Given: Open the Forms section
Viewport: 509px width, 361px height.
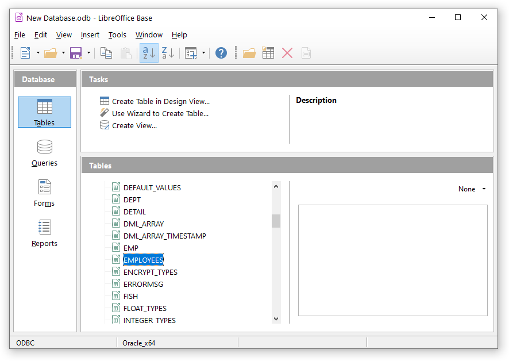Looking at the screenshot, I should pos(44,193).
